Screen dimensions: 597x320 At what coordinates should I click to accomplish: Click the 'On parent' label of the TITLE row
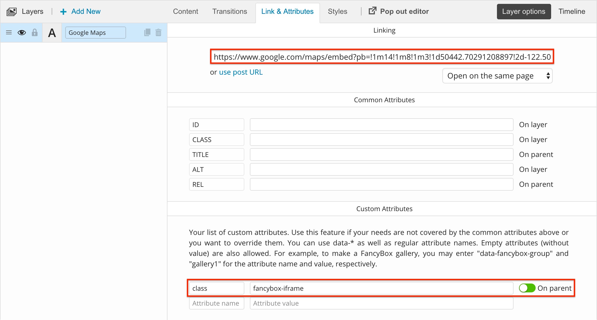coord(536,154)
